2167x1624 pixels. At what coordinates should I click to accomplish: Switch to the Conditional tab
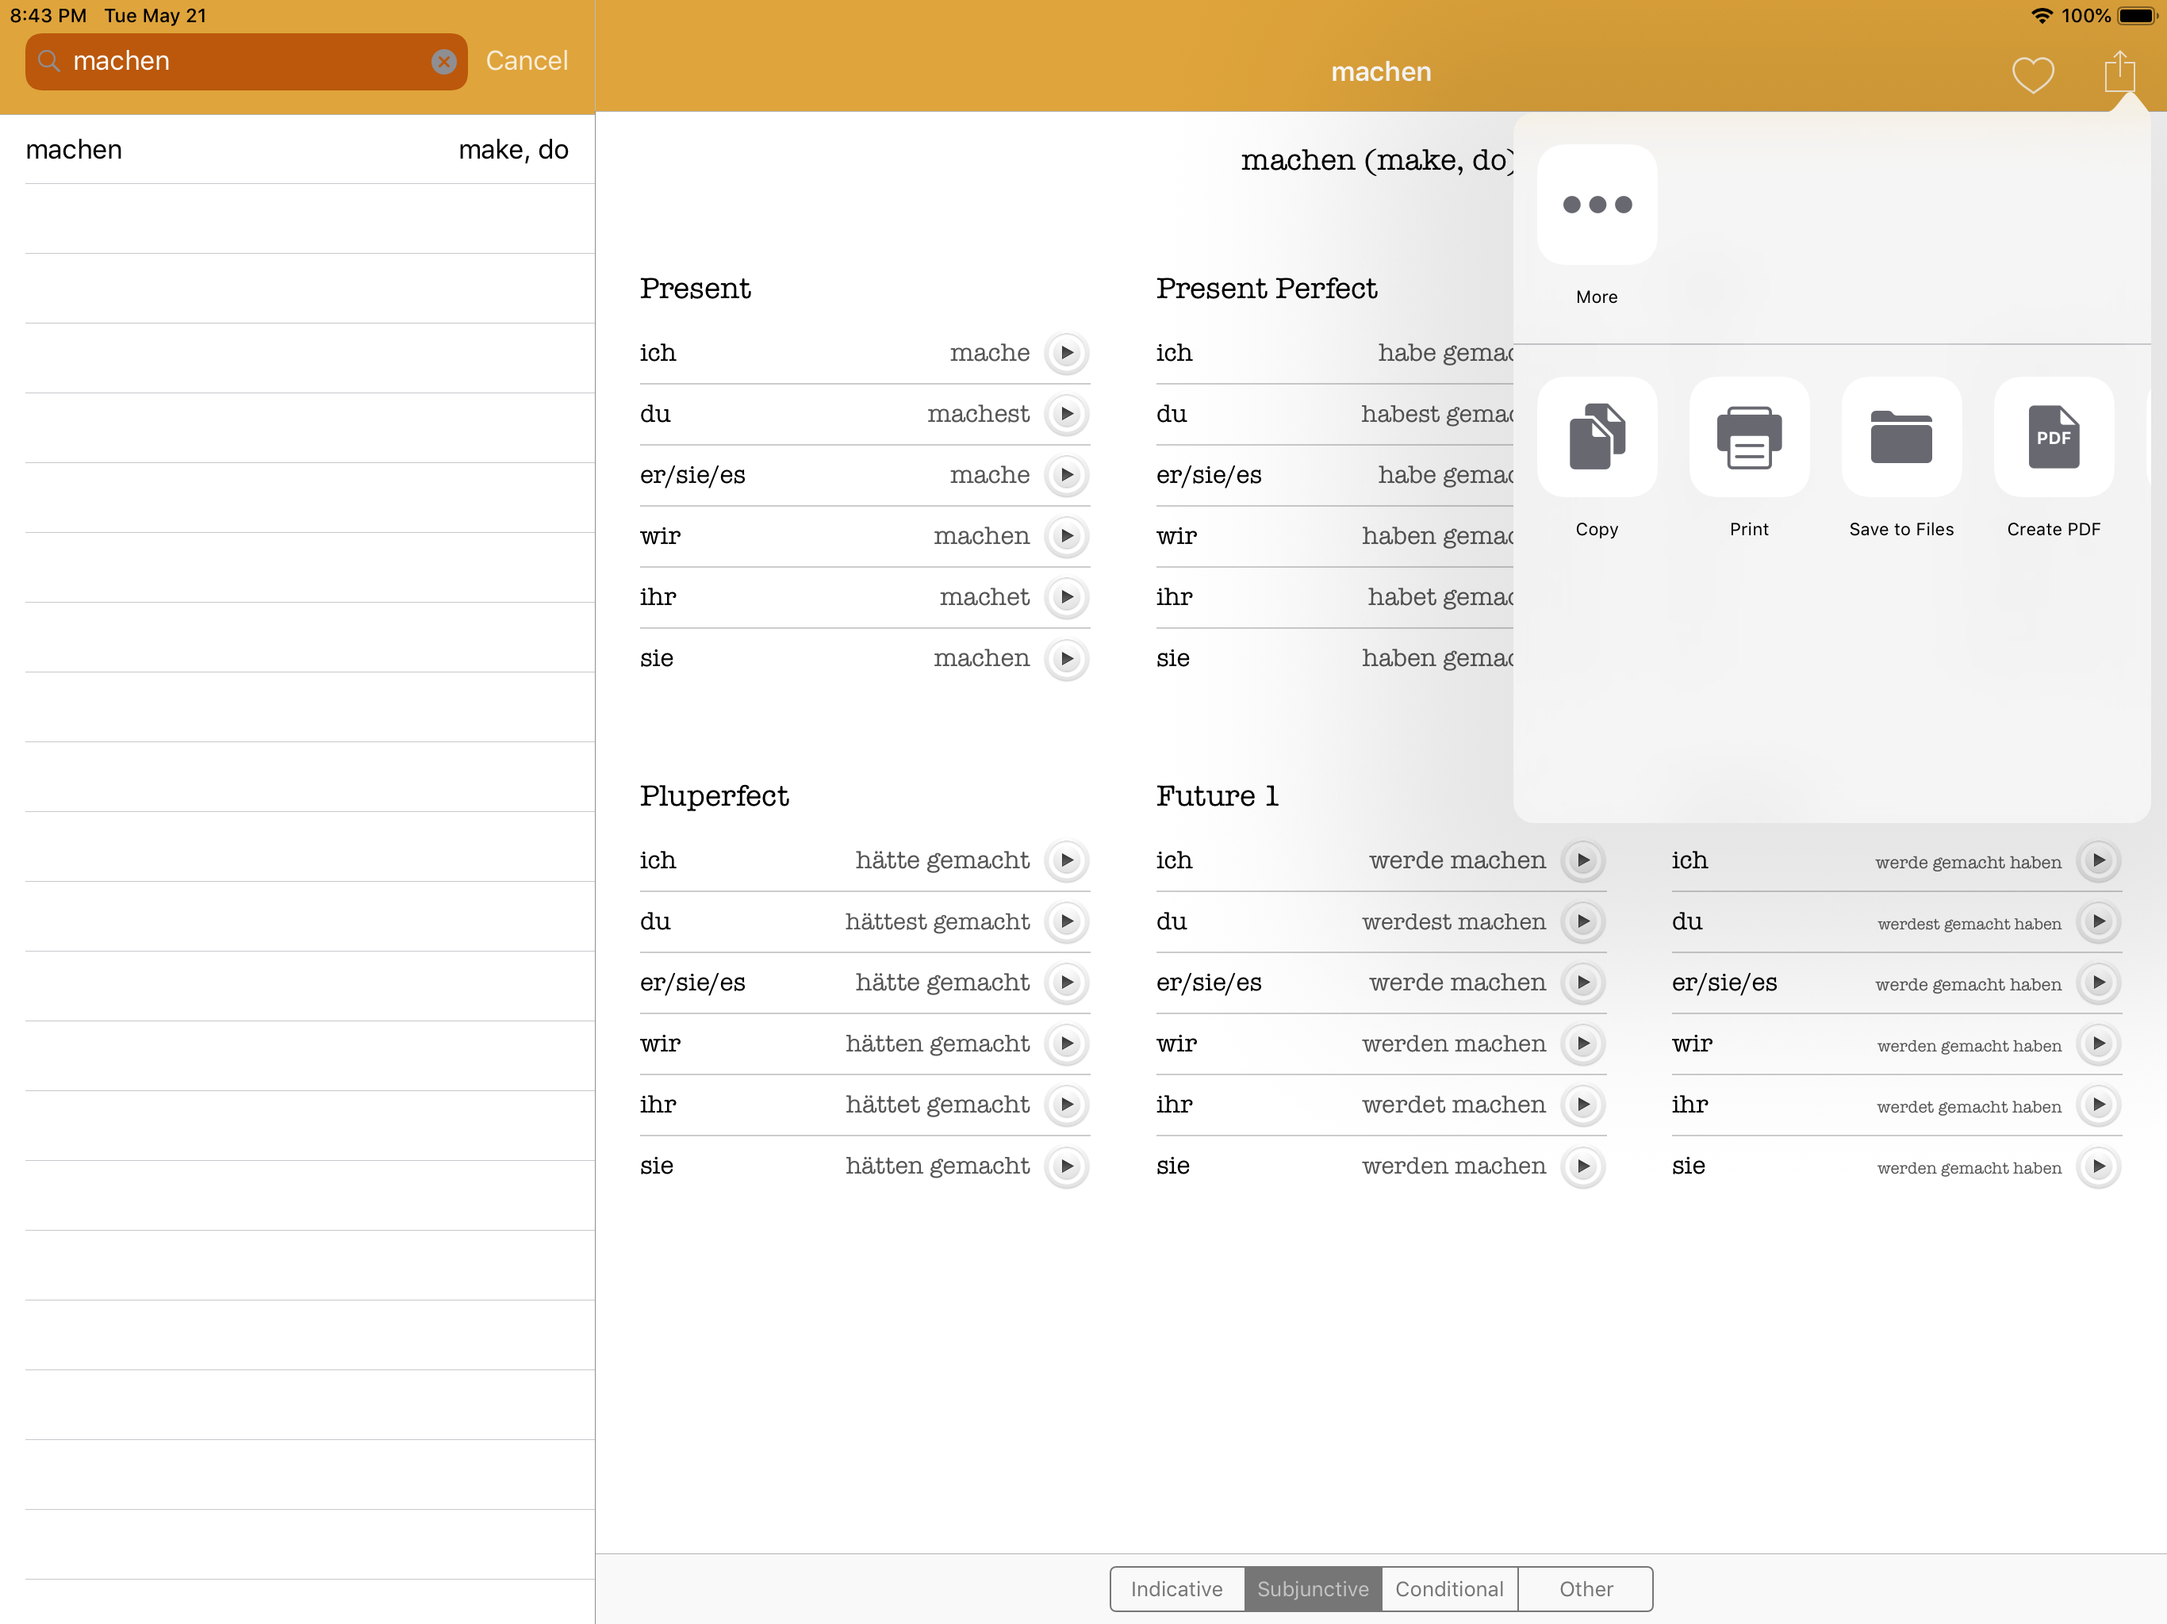[x=1449, y=1589]
